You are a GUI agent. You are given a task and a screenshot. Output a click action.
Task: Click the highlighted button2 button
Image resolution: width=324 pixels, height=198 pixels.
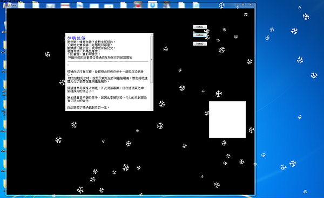coord(200,35)
